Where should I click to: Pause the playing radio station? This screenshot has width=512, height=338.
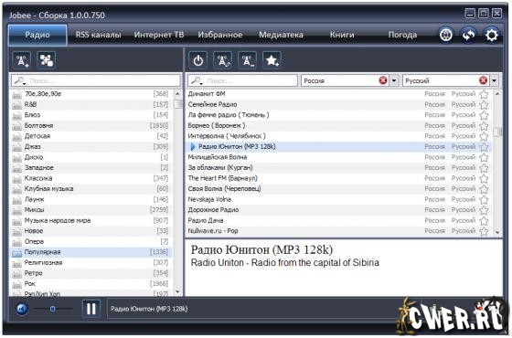[x=91, y=309]
